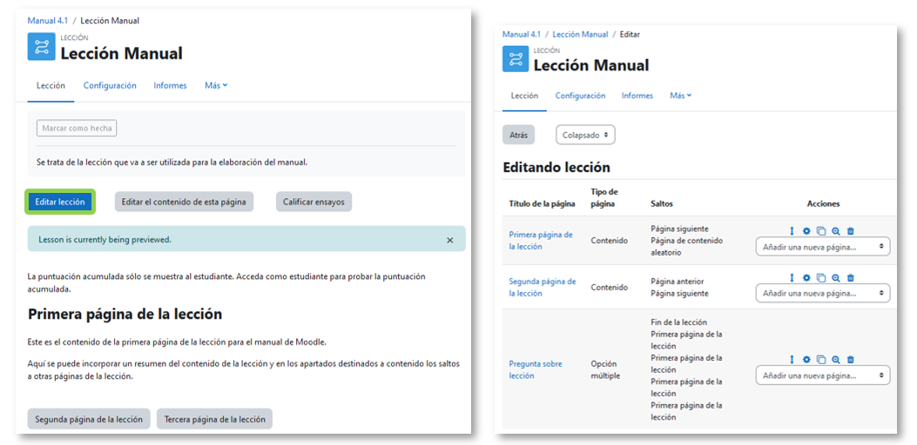This screenshot has width=917, height=445.
Task: Go to Tercera página de la lección
Action: pos(214,419)
